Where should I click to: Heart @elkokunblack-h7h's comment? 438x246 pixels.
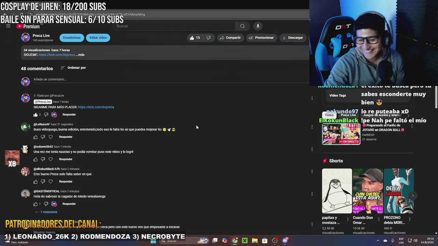point(51,182)
